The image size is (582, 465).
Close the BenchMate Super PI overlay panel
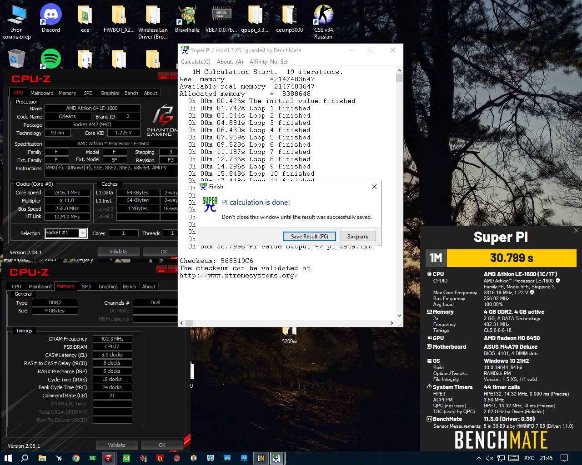click(x=576, y=231)
